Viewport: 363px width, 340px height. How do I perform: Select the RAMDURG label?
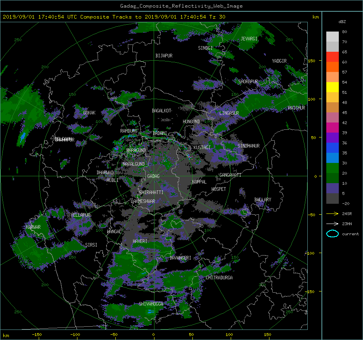129,131
